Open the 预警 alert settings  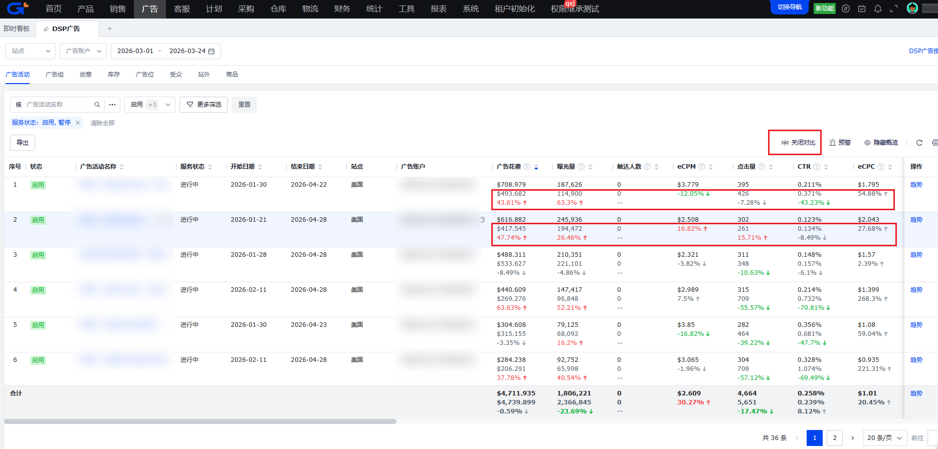point(840,143)
